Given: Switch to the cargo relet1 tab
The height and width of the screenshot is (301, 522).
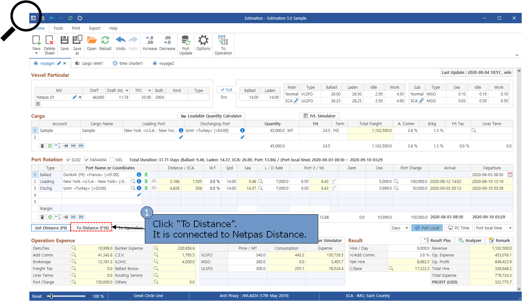Looking at the screenshot, I should tap(89, 63).
